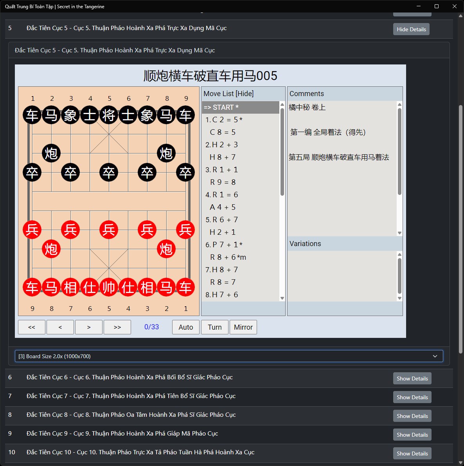Select move 7. H 8 + 7
This screenshot has width=464, height=466.
(241, 270)
